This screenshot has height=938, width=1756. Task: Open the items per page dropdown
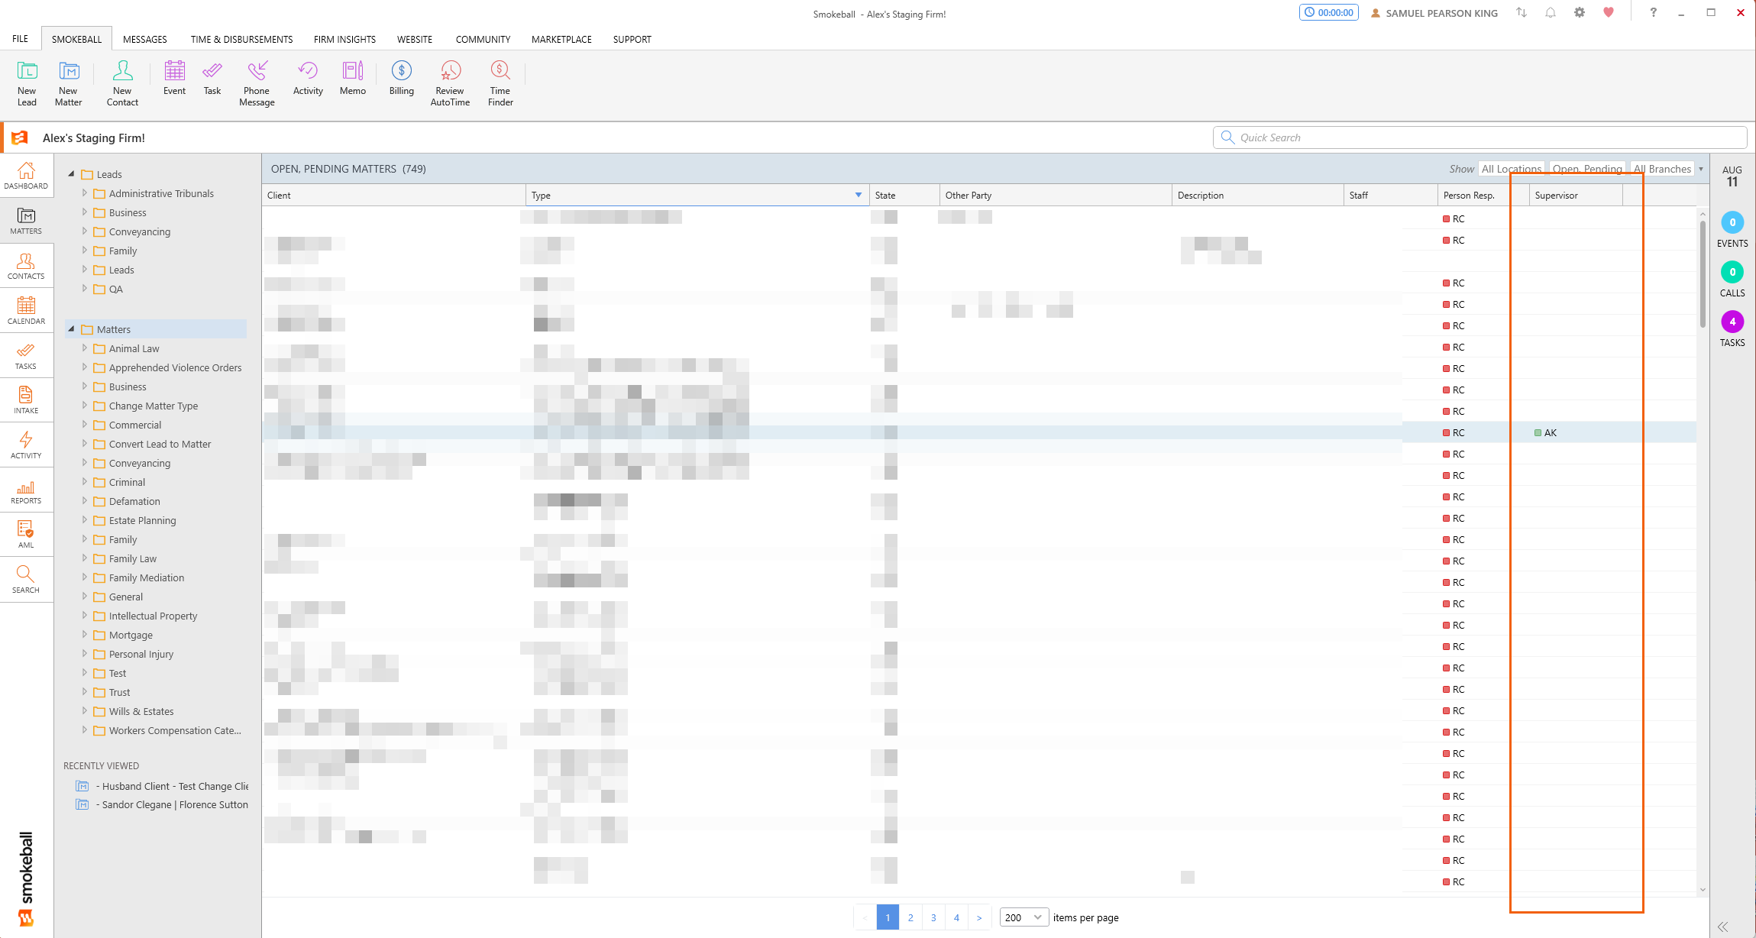click(x=1024, y=917)
